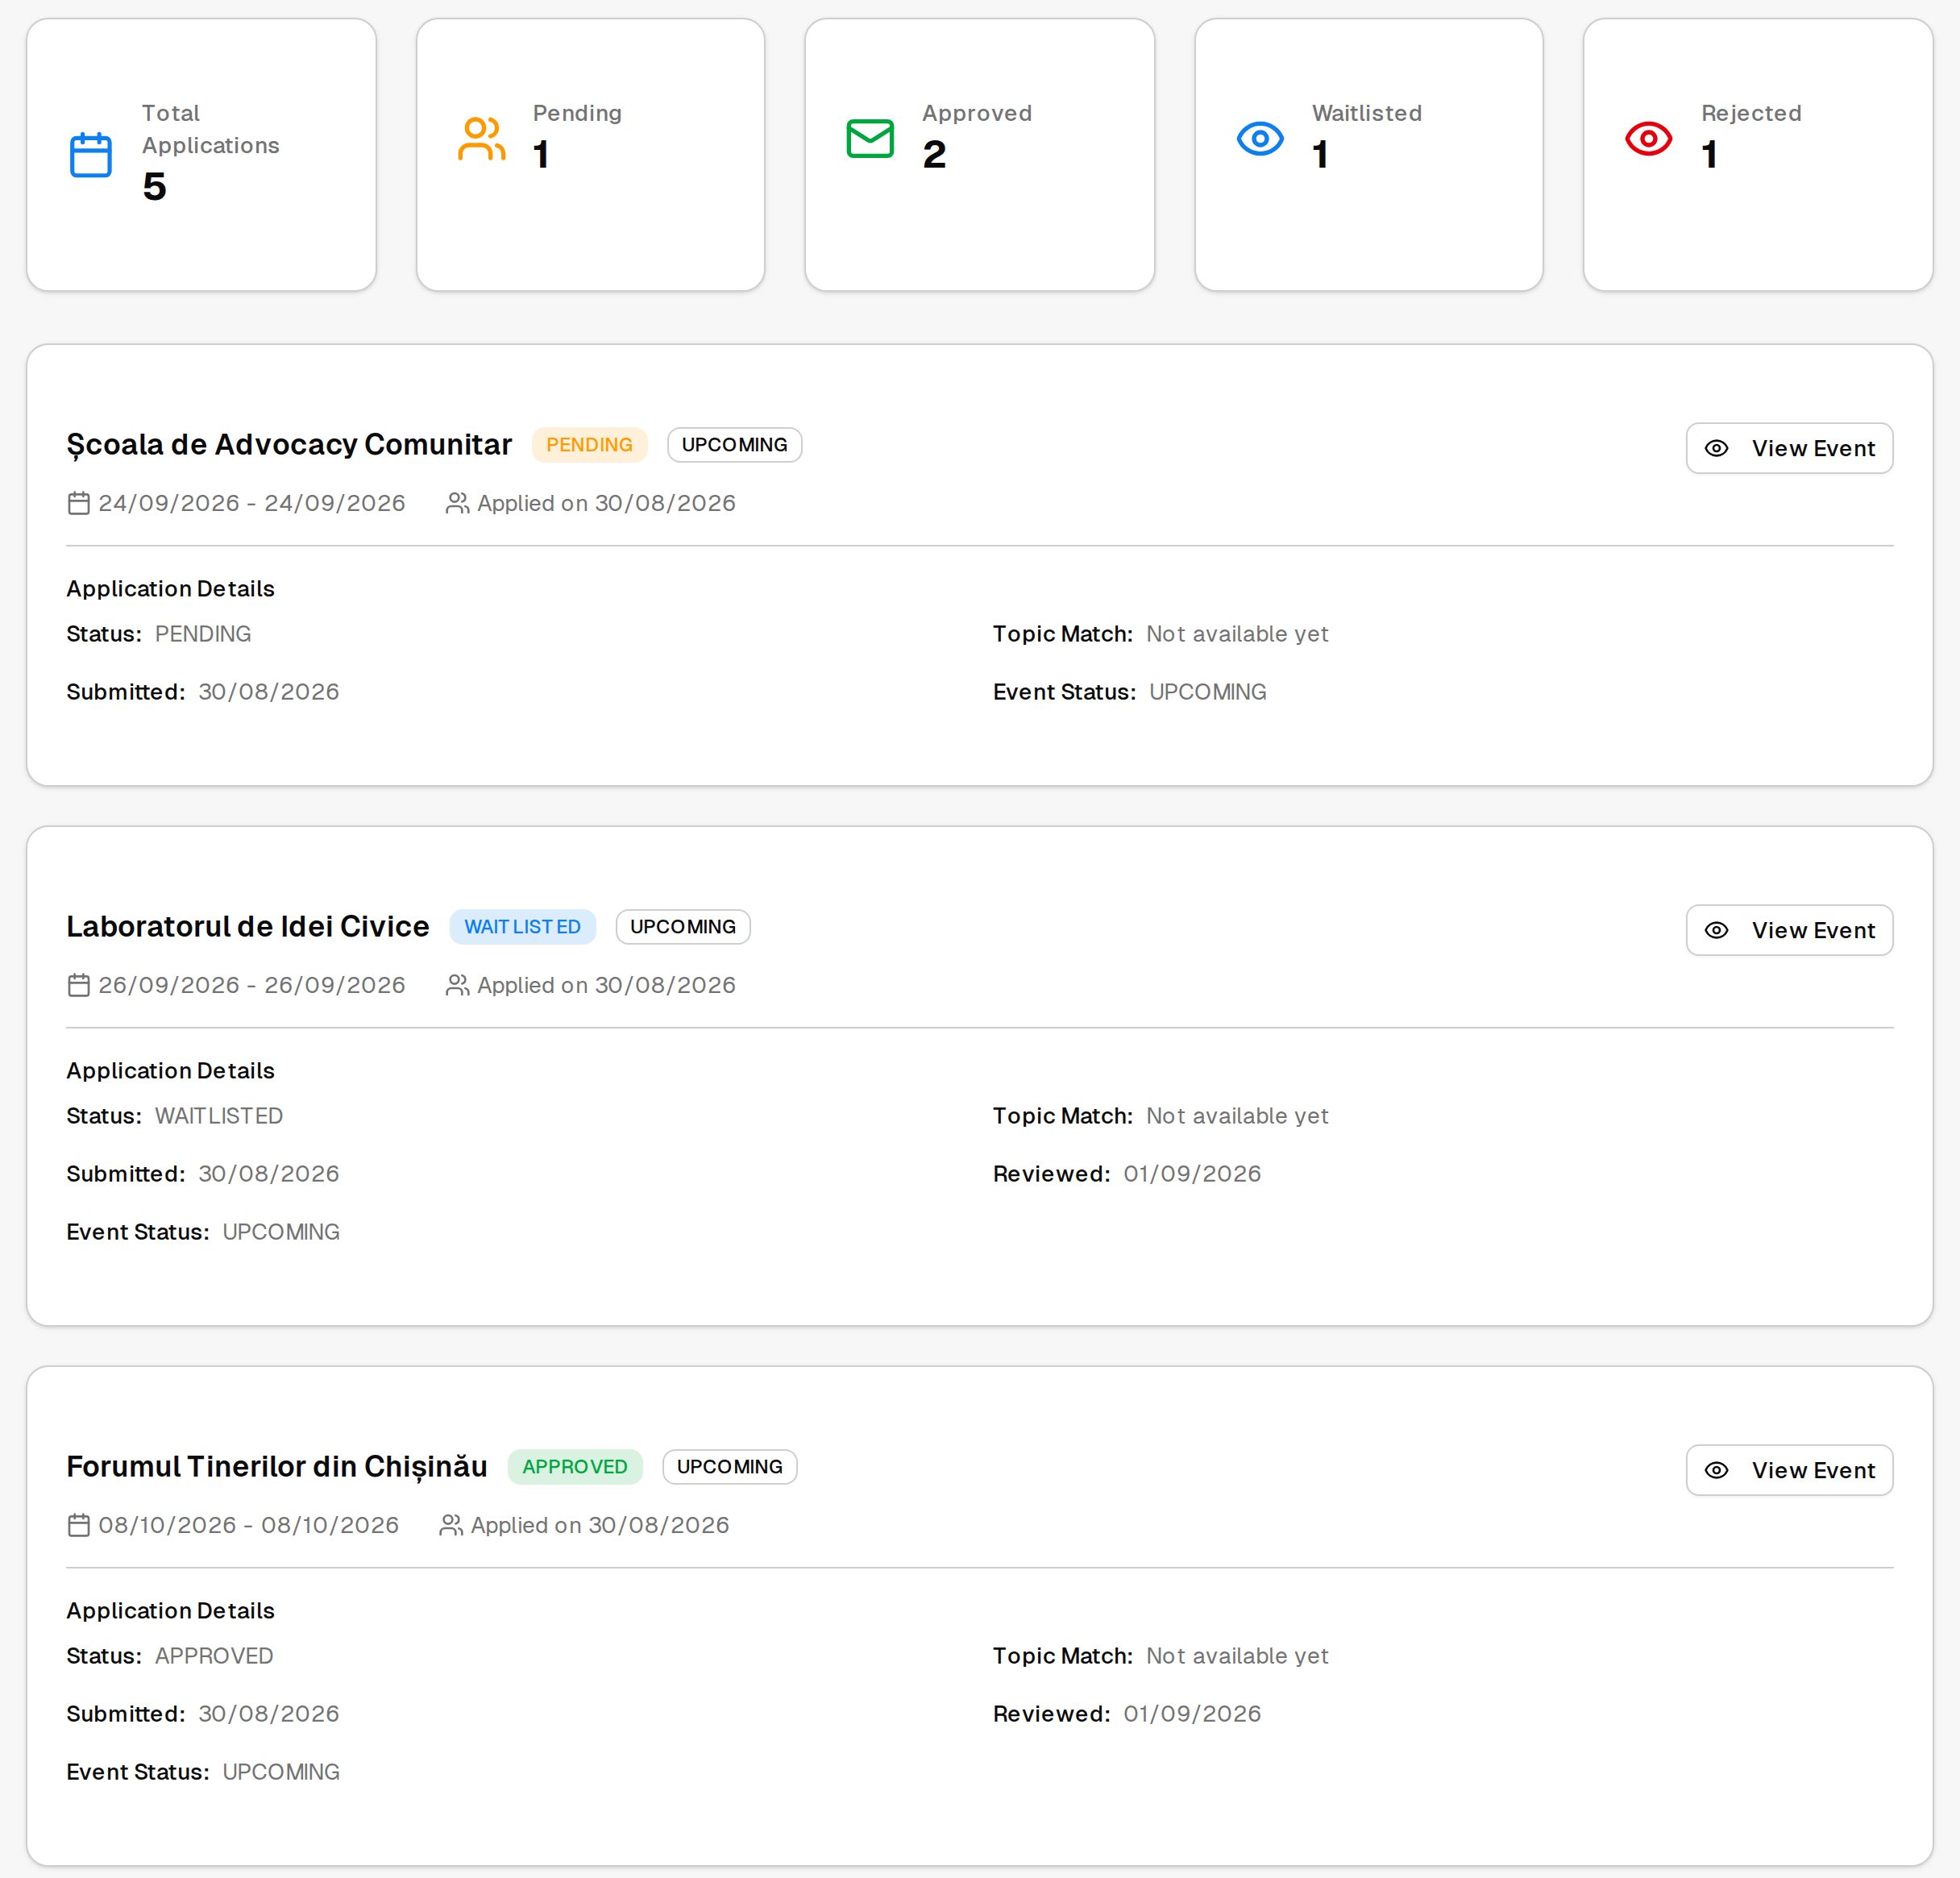Click Status: PENDING in application details
The height and width of the screenshot is (1878, 1960).
tap(159, 634)
